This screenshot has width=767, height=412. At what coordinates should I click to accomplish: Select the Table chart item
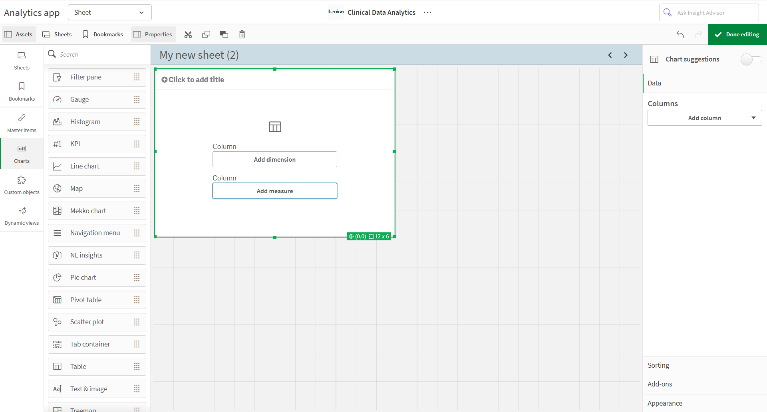(x=97, y=366)
